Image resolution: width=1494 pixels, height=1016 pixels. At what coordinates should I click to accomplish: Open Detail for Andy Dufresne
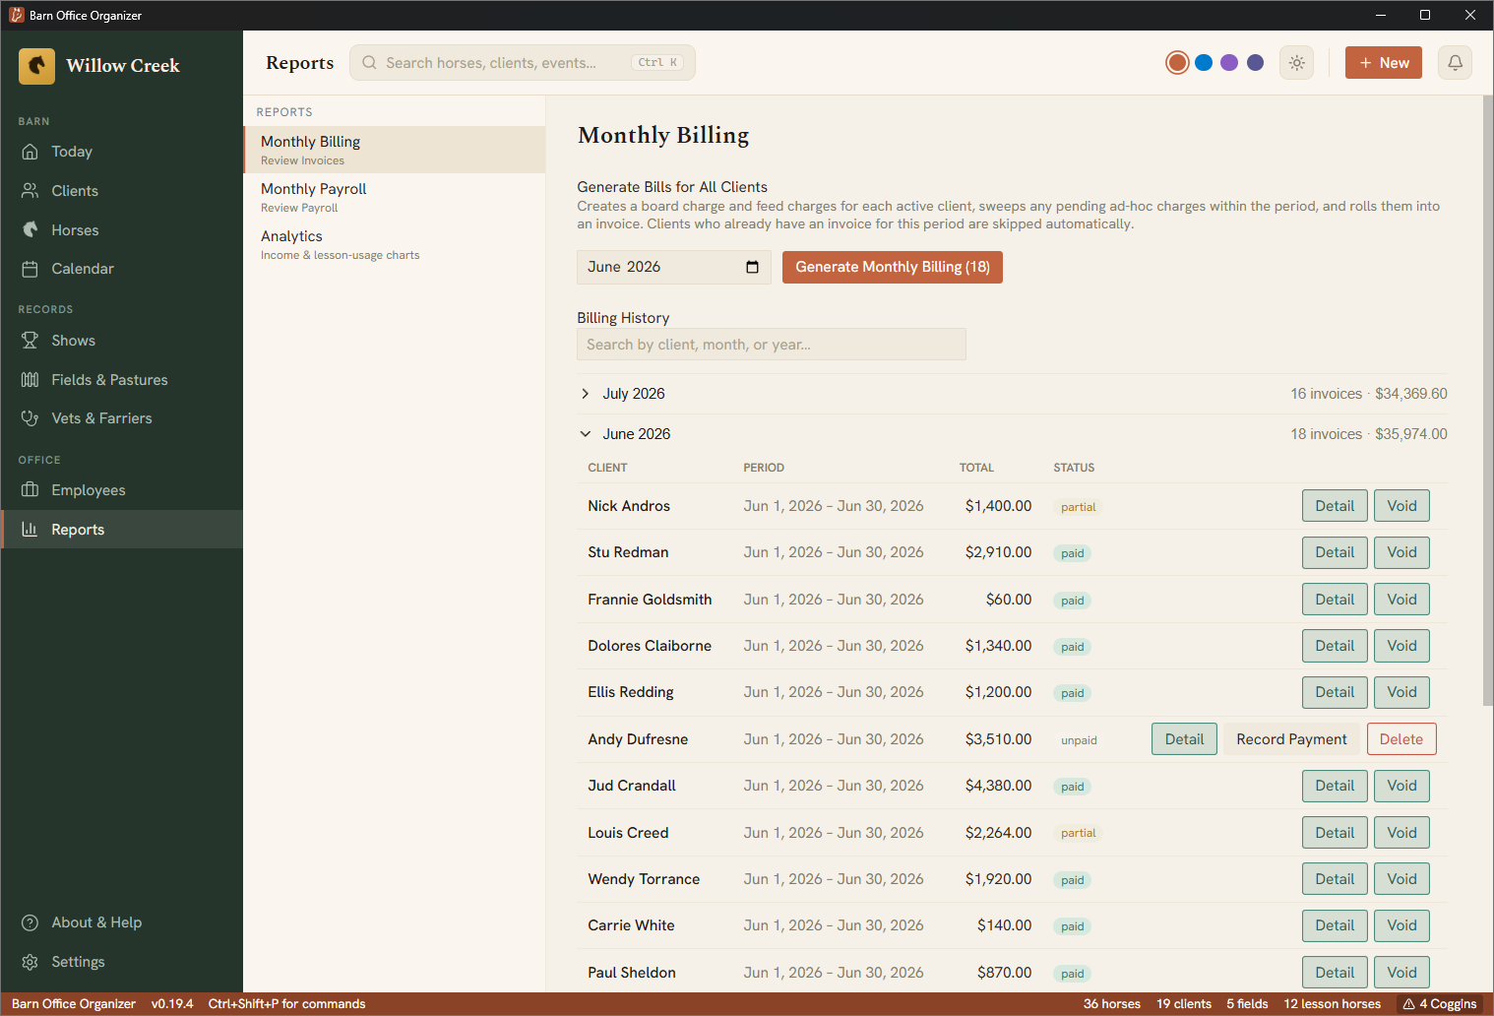pos(1184,739)
